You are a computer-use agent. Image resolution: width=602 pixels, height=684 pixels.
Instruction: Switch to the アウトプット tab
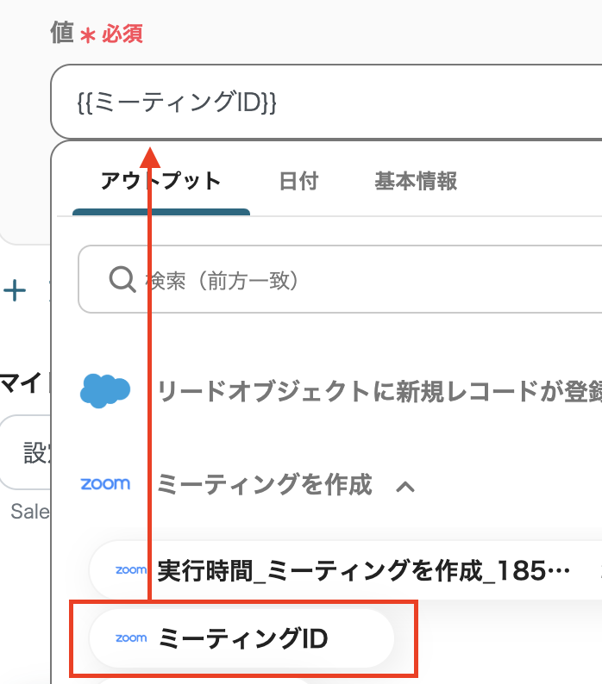[x=160, y=181]
